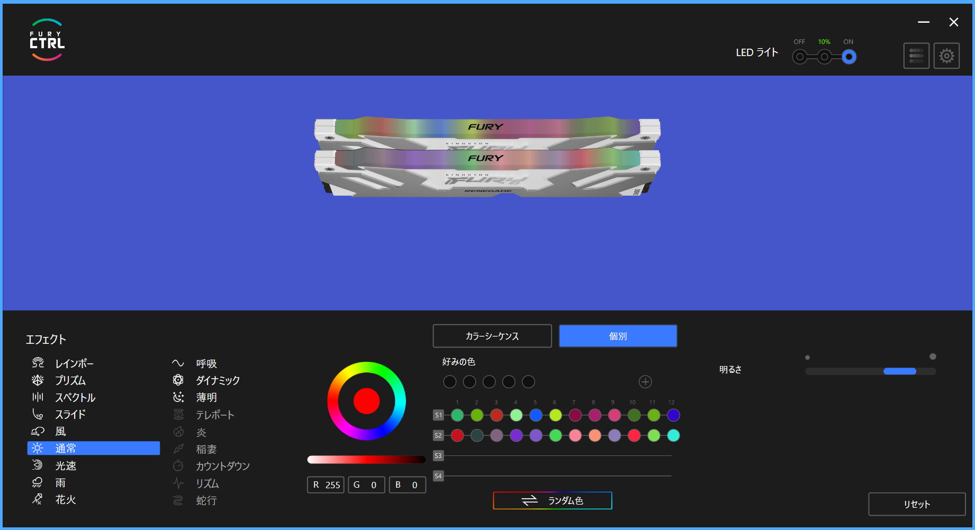Select the 通常 static effect icon
This screenshot has height=530, width=975.
click(x=38, y=448)
